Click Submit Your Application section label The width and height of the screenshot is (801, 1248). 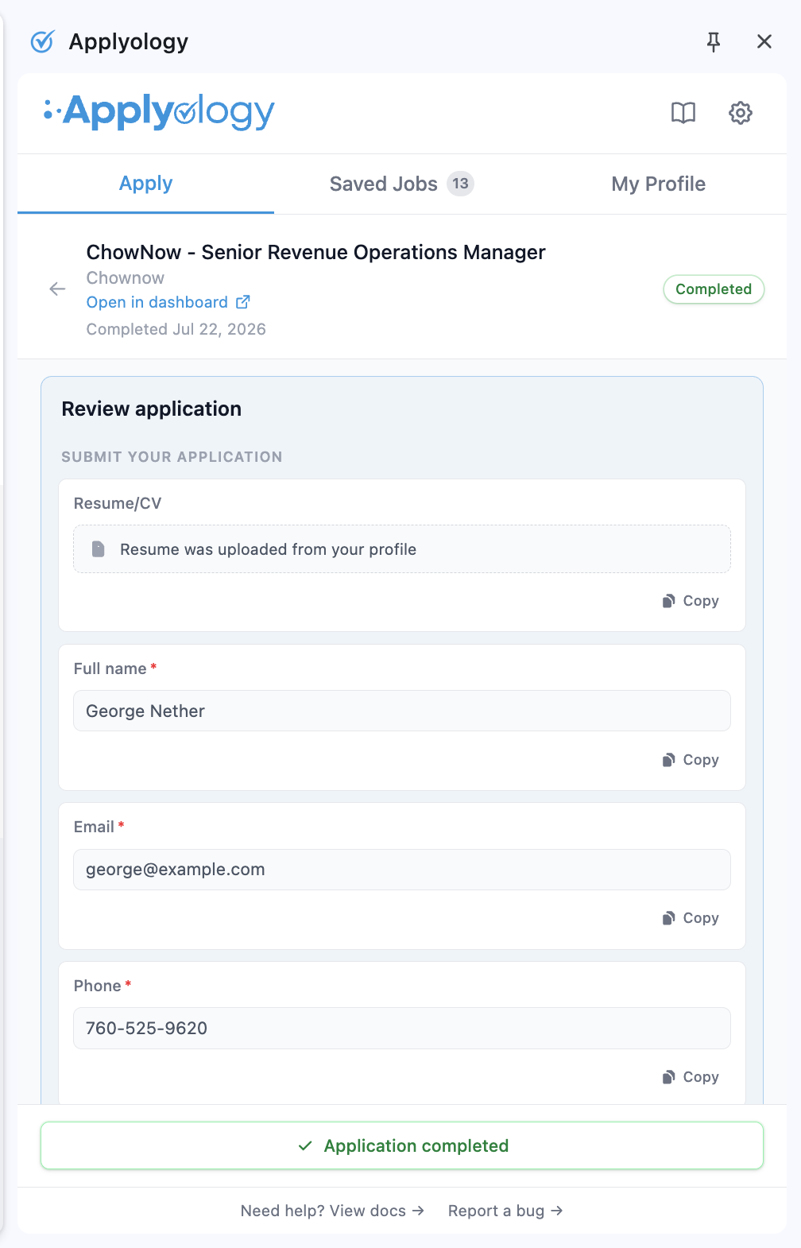pyautogui.click(x=172, y=457)
